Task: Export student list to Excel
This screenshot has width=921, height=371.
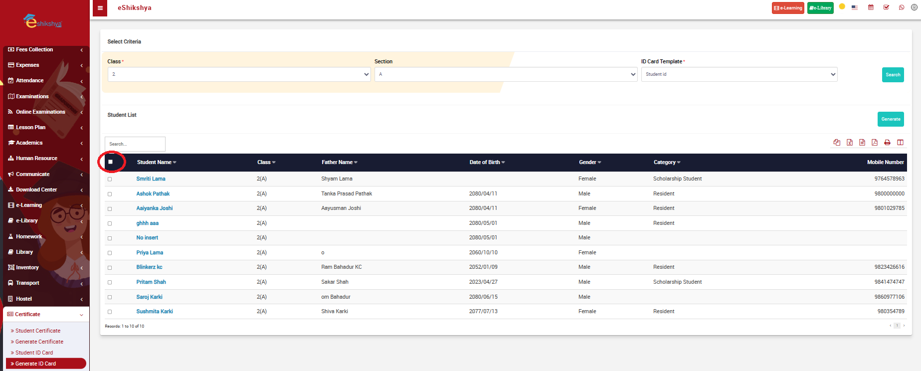Action: click(850, 143)
